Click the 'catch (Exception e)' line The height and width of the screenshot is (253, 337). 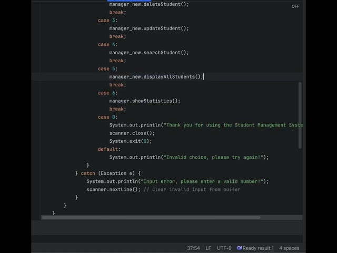pos(108,173)
